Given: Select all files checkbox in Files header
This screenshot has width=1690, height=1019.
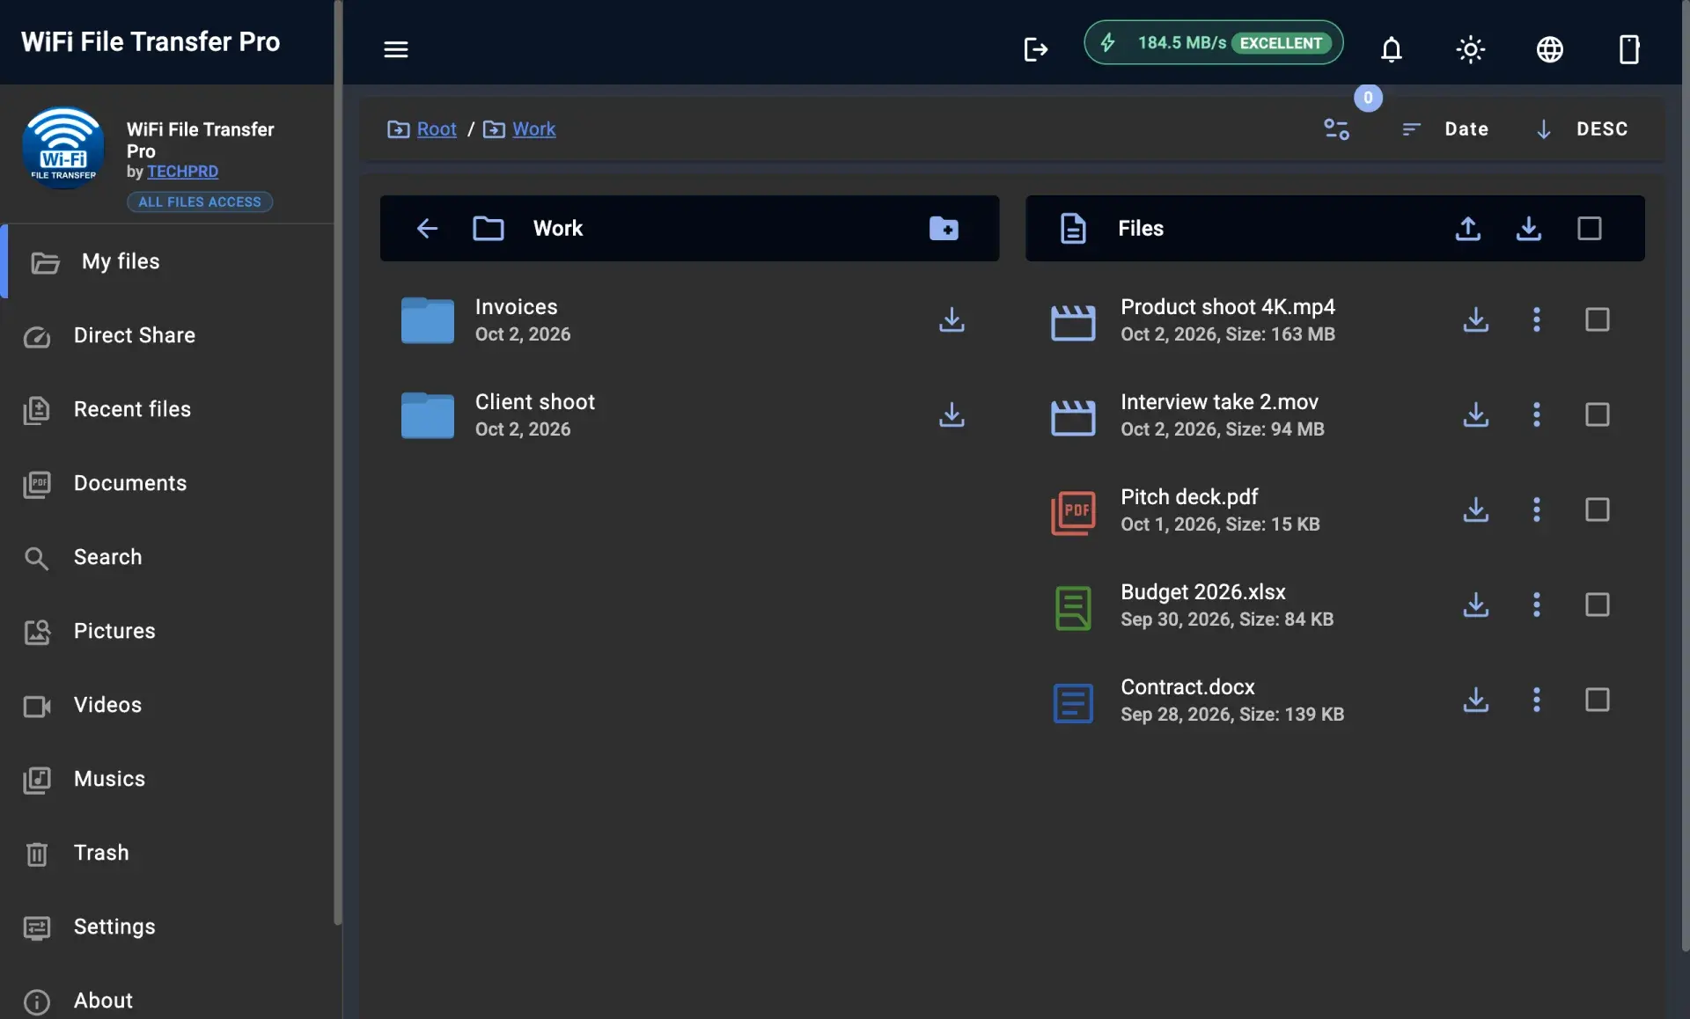Looking at the screenshot, I should coord(1589,228).
